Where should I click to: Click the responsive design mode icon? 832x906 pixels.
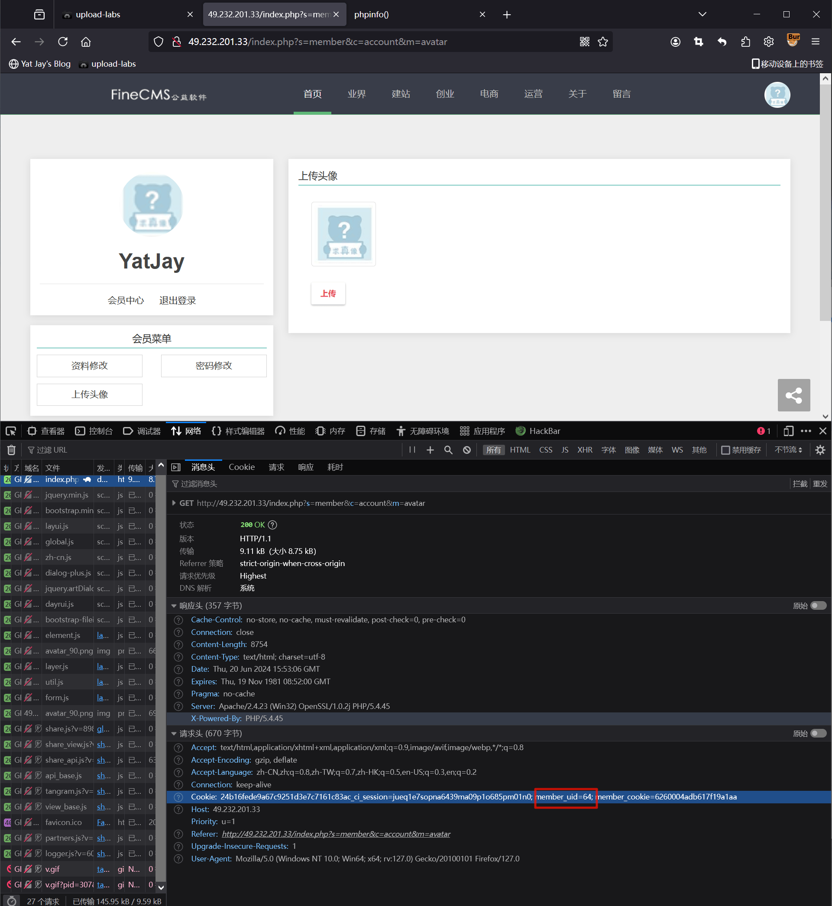[788, 431]
